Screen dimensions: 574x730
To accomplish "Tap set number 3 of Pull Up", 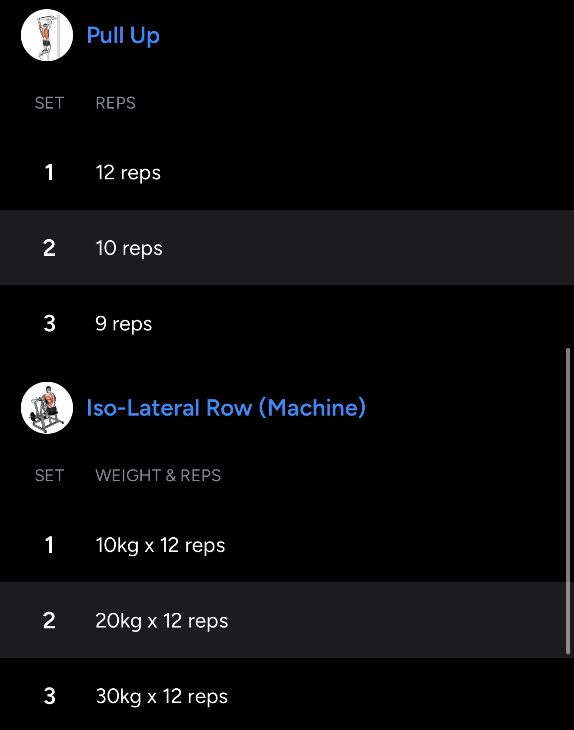I will pyautogui.click(x=50, y=324).
